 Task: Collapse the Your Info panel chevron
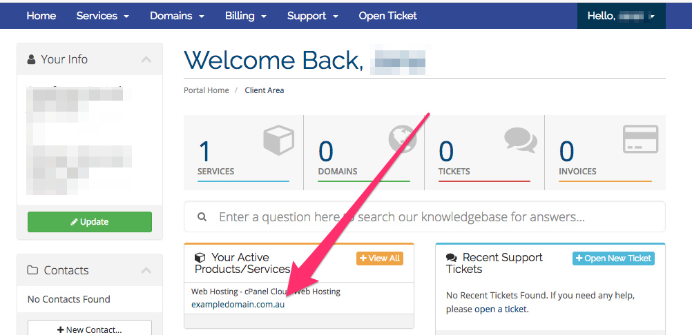pos(146,59)
